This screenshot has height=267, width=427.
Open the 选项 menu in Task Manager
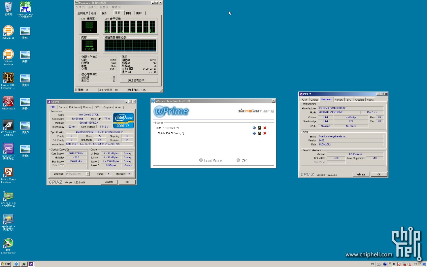(x=92, y=7)
